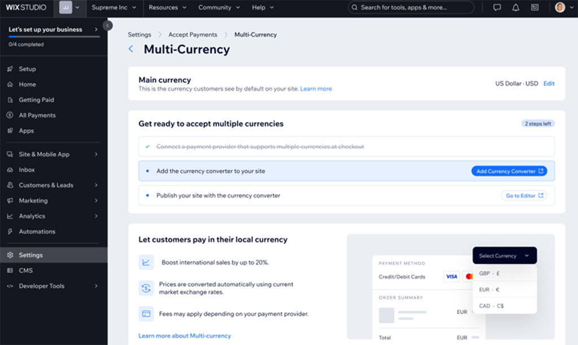Viewport: 578px width, 345px height.
Task: Choose EUR · € in currency list
Action: [x=505, y=290]
